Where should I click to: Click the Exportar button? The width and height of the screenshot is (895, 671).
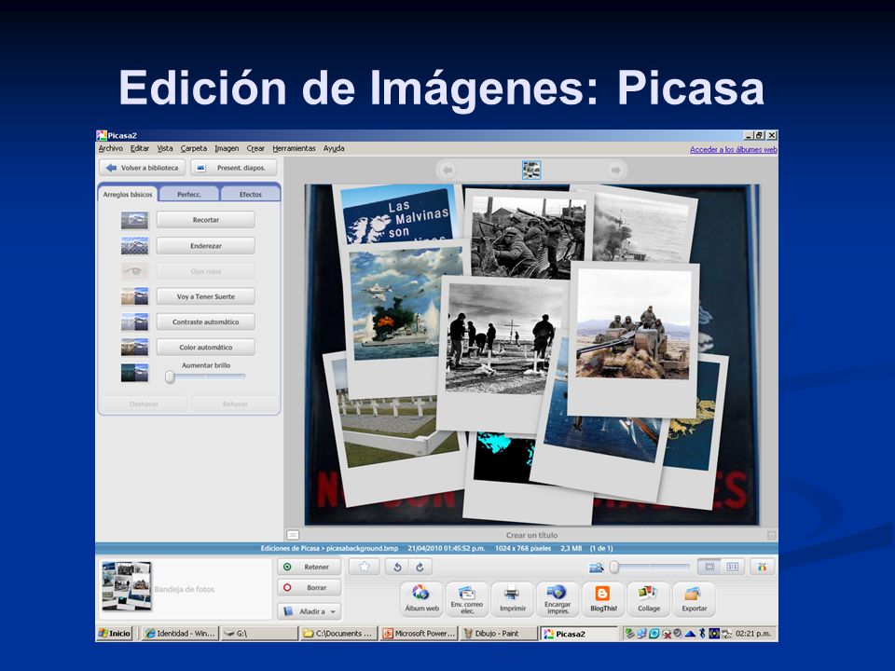(694, 598)
